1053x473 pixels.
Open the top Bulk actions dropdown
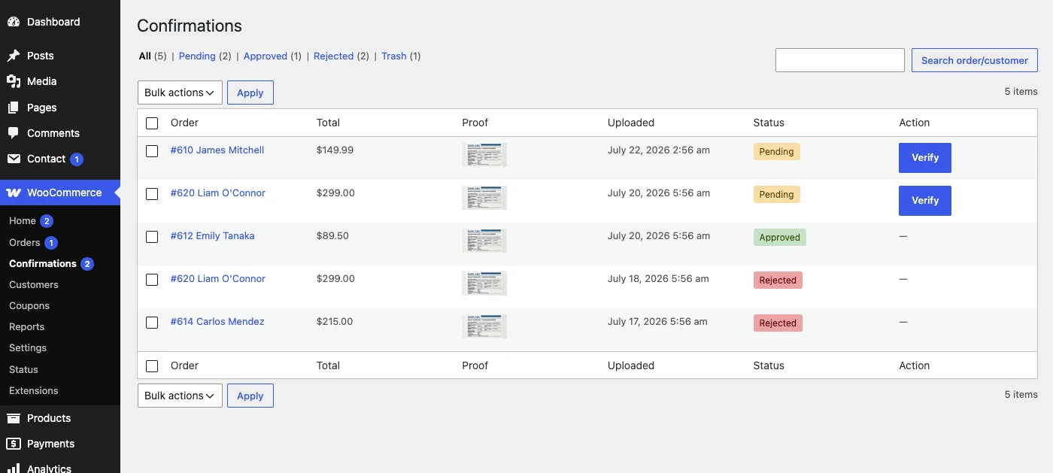180,92
